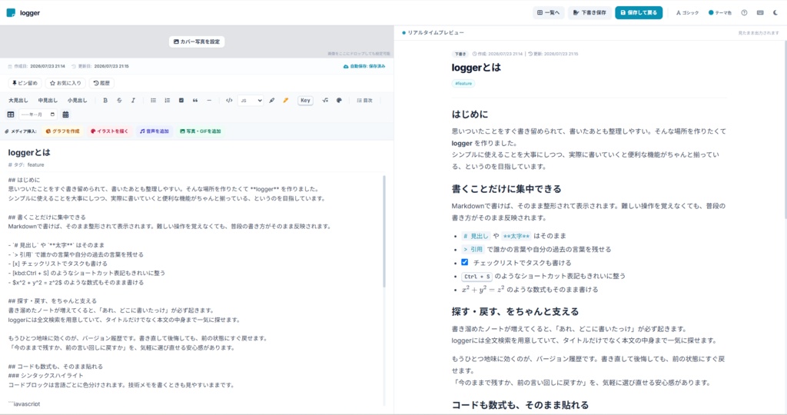Insert a 中見出し medium heading

click(48, 101)
